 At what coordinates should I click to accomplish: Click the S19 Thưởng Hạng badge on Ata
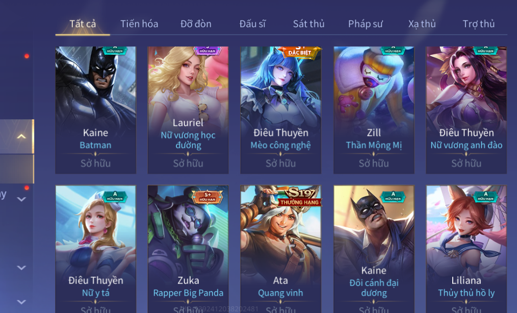[299, 197]
